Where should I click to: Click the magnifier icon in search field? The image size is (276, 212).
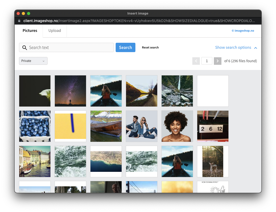pos(25,48)
